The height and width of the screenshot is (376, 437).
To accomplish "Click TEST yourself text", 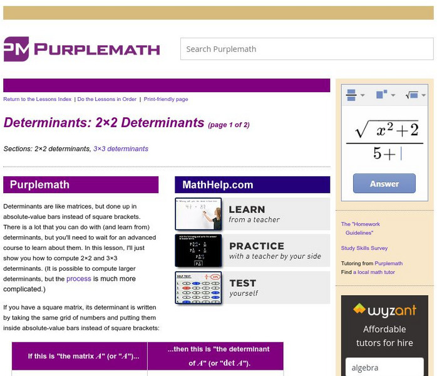I will (x=244, y=288).
